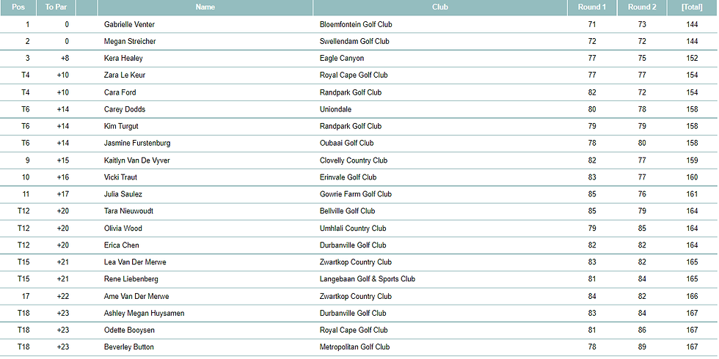Select Odette Booysen's Round 2 score 86
719x359 pixels.
(642, 330)
